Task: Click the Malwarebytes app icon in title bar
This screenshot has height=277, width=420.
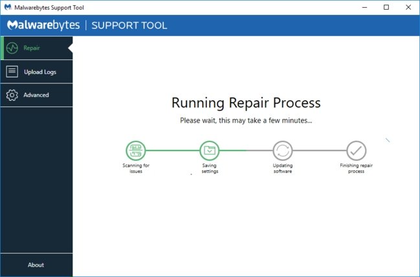Action: click(x=8, y=7)
